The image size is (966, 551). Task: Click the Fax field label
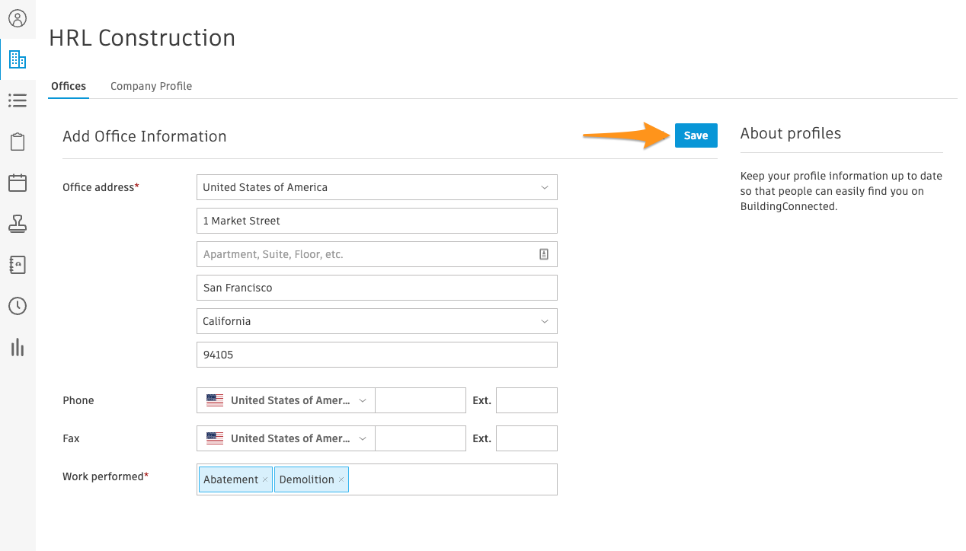pos(71,438)
